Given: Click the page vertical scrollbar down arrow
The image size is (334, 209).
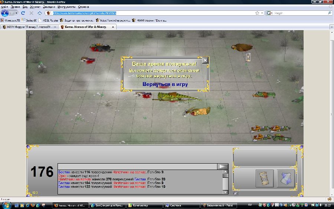Looking at the screenshot, I should click(332, 195).
